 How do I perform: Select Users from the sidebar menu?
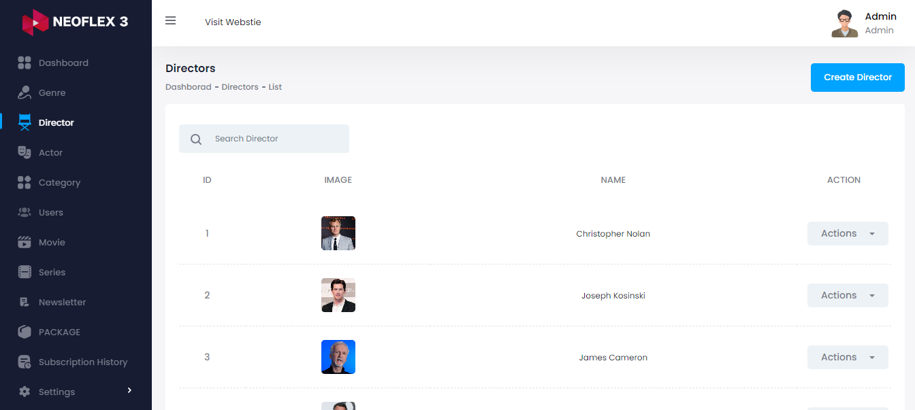(25, 212)
